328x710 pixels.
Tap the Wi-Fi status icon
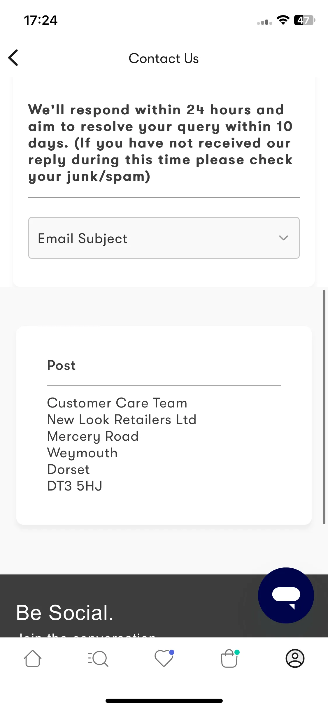(283, 20)
